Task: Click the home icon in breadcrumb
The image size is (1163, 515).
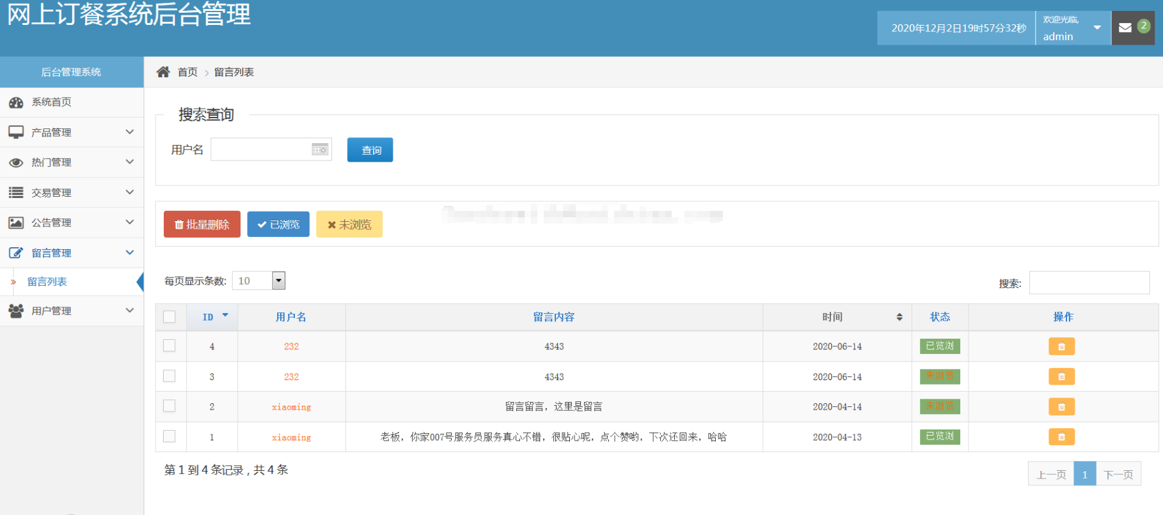Action: click(x=163, y=72)
